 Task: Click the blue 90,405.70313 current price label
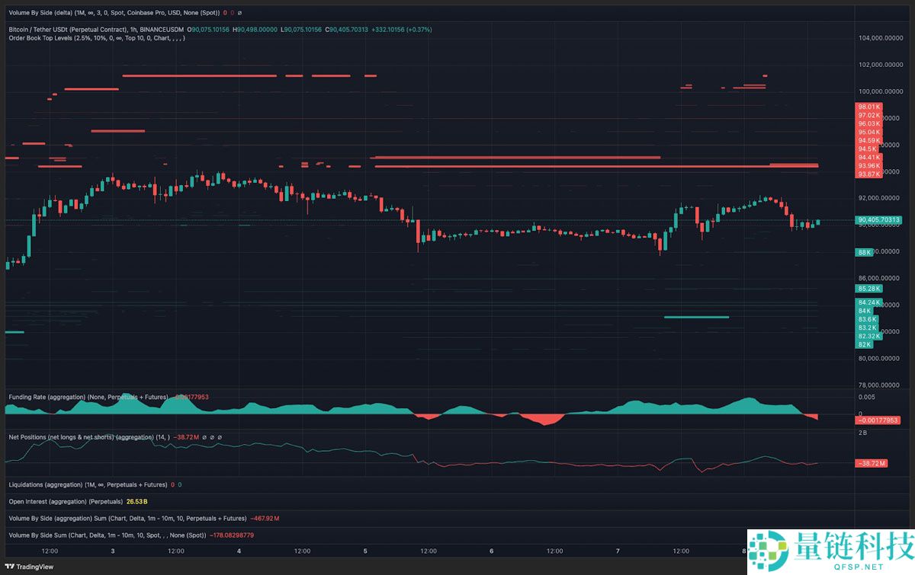tap(878, 220)
